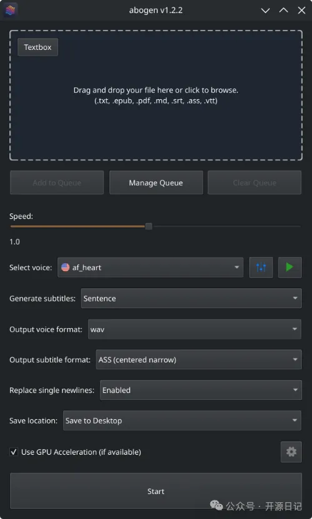Viewport: 312px width, 519px height.
Task: Expand the Save location dropdown
Action: 182,420
